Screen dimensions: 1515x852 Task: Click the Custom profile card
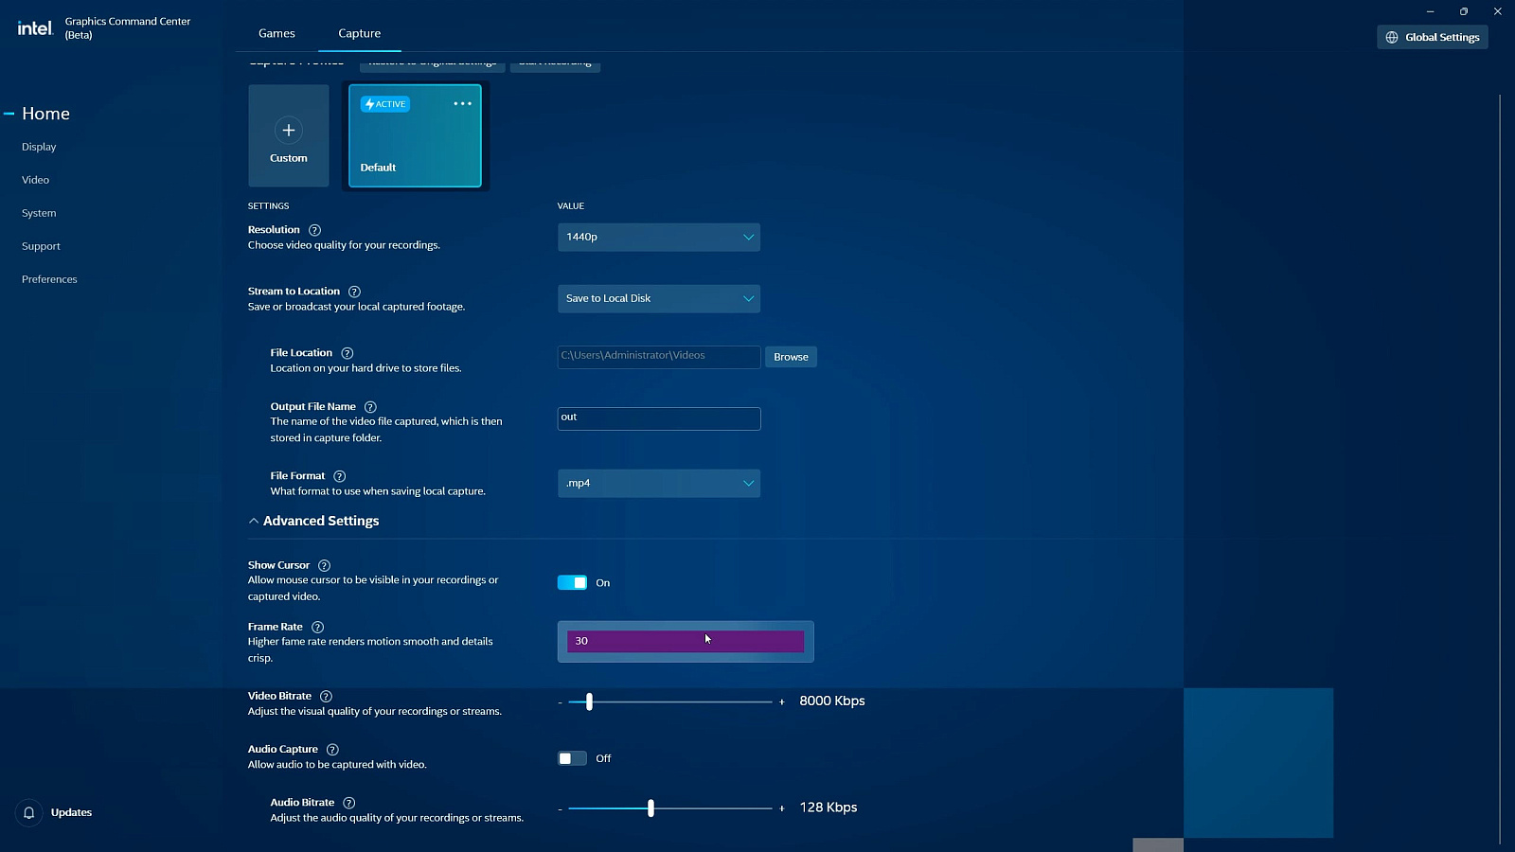pos(289,135)
